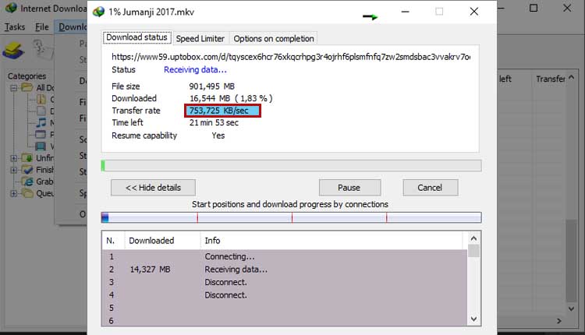Viewport: 585px width, 335px height.
Task: Expand the Unfinished category node
Action: [14, 158]
